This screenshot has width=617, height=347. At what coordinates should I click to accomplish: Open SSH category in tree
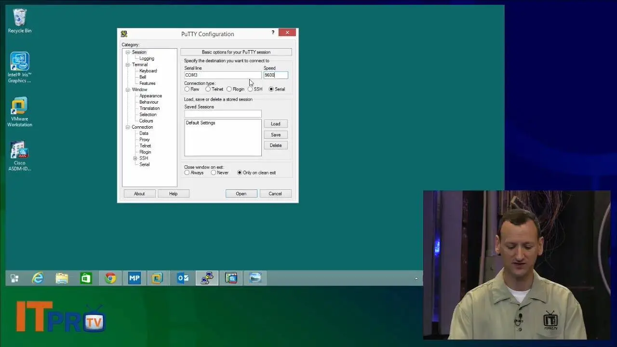pyautogui.click(x=144, y=158)
